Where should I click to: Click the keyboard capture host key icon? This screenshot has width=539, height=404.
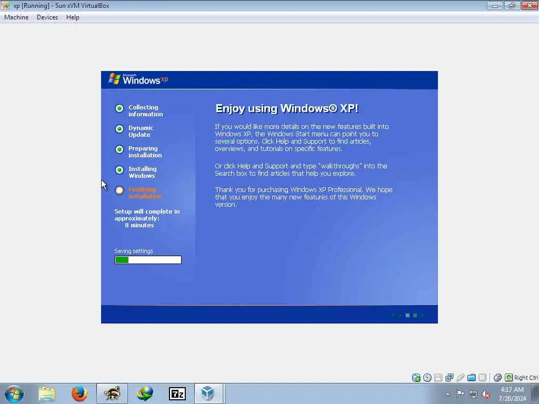(x=508, y=378)
